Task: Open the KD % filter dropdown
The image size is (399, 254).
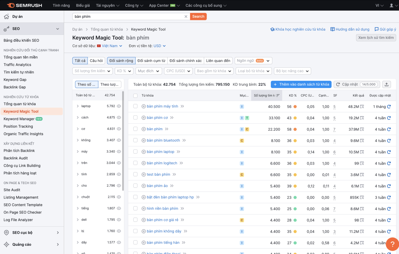Action: pyautogui.click(x=124, y=71)
